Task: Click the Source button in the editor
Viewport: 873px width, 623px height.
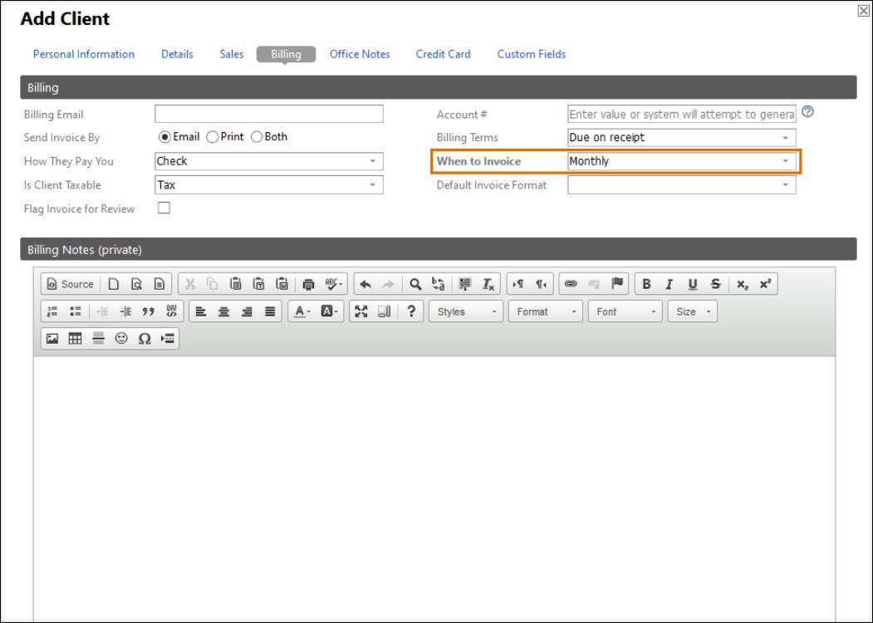Action: coord(70,284)
